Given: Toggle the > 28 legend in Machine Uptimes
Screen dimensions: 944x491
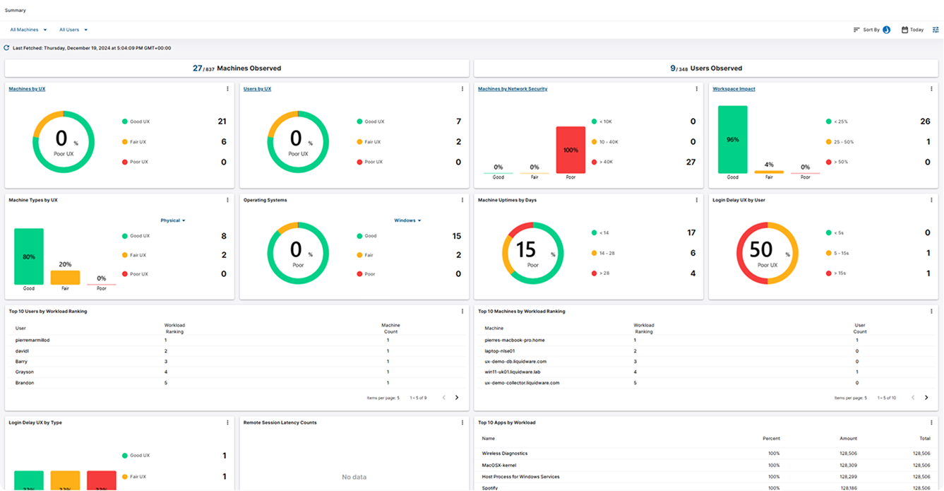Looking at the screenshot, I should [600, 273].
